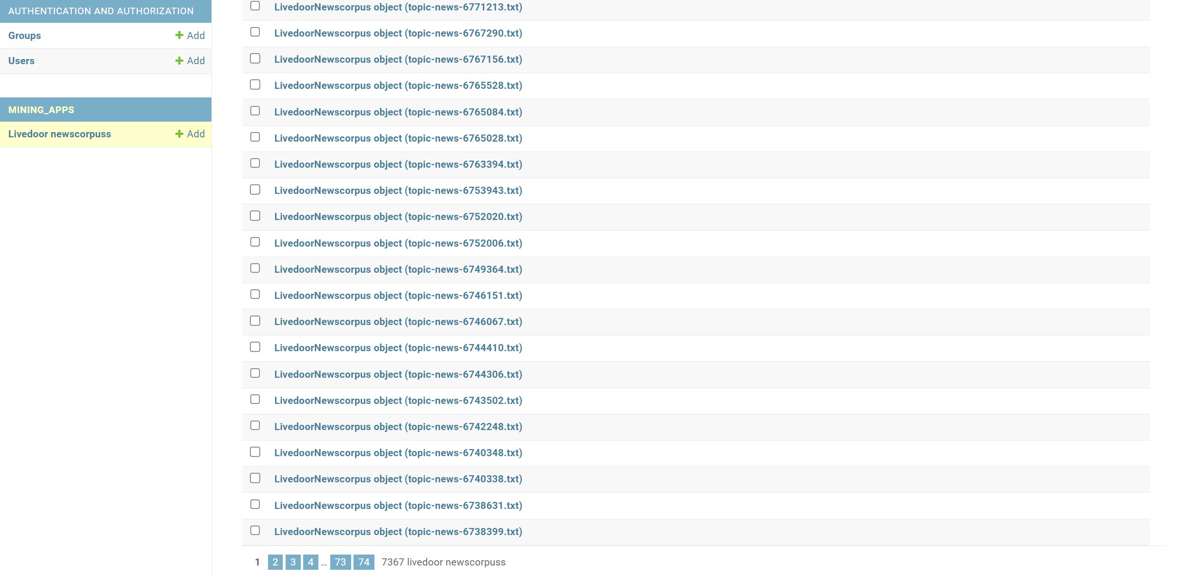Check the box for topic-news-6742248.txt
Screen dimensions: 1179x575
(x=255, y=425)
